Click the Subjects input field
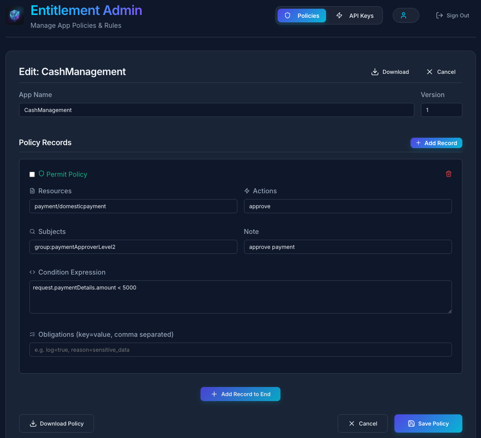The width and height of the screenshot is (481, 438). tap(133, 247)
